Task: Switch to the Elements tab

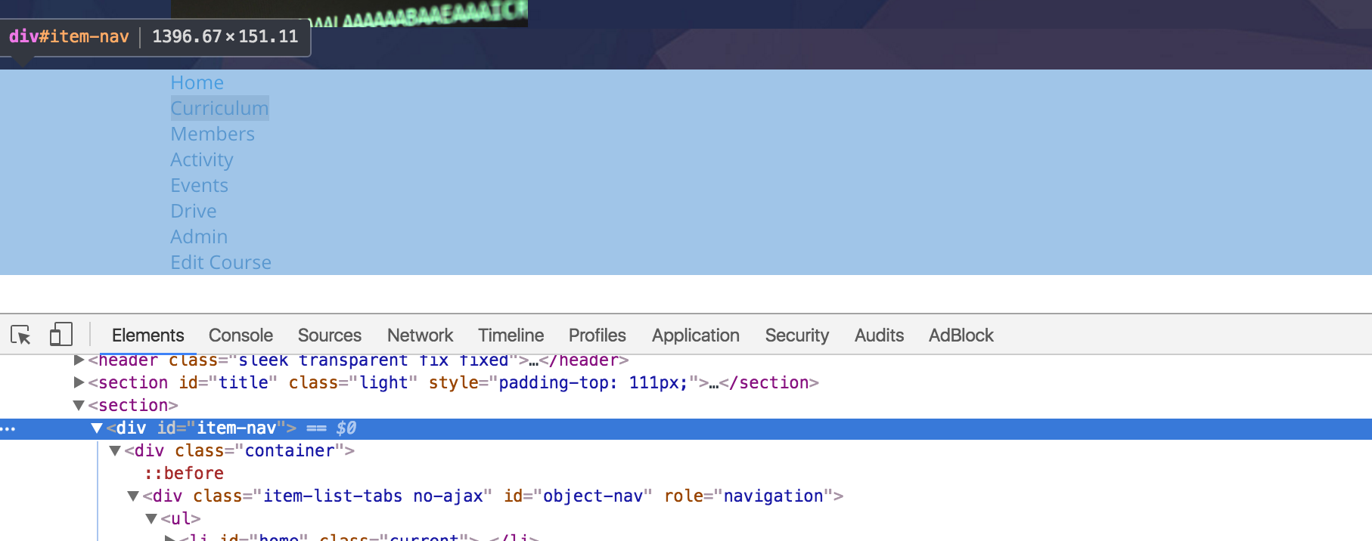Action: (x=147, y=335)
